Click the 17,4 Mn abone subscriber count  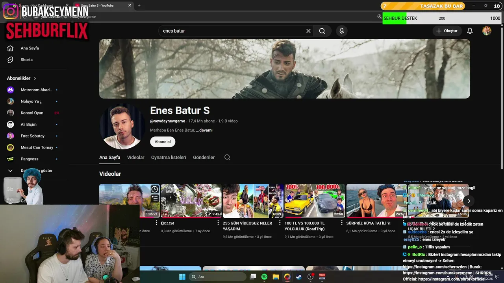click(202, 121)
